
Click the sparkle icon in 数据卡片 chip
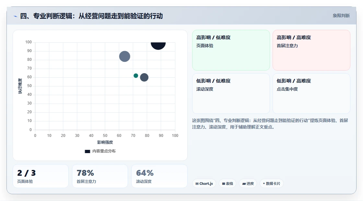[x=264, y=184]
